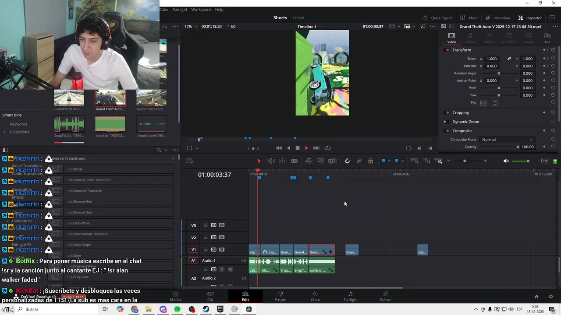Open the Metadata panel
Screen dimensions: 561x315
click(x=497, y=18)
